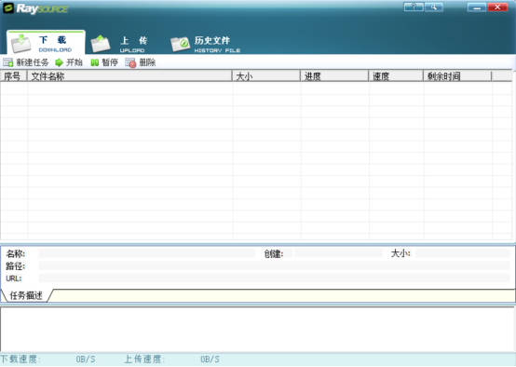Click the 删除 delete button
The width and height of the screenshot is (516, 367).
point(141,62)
